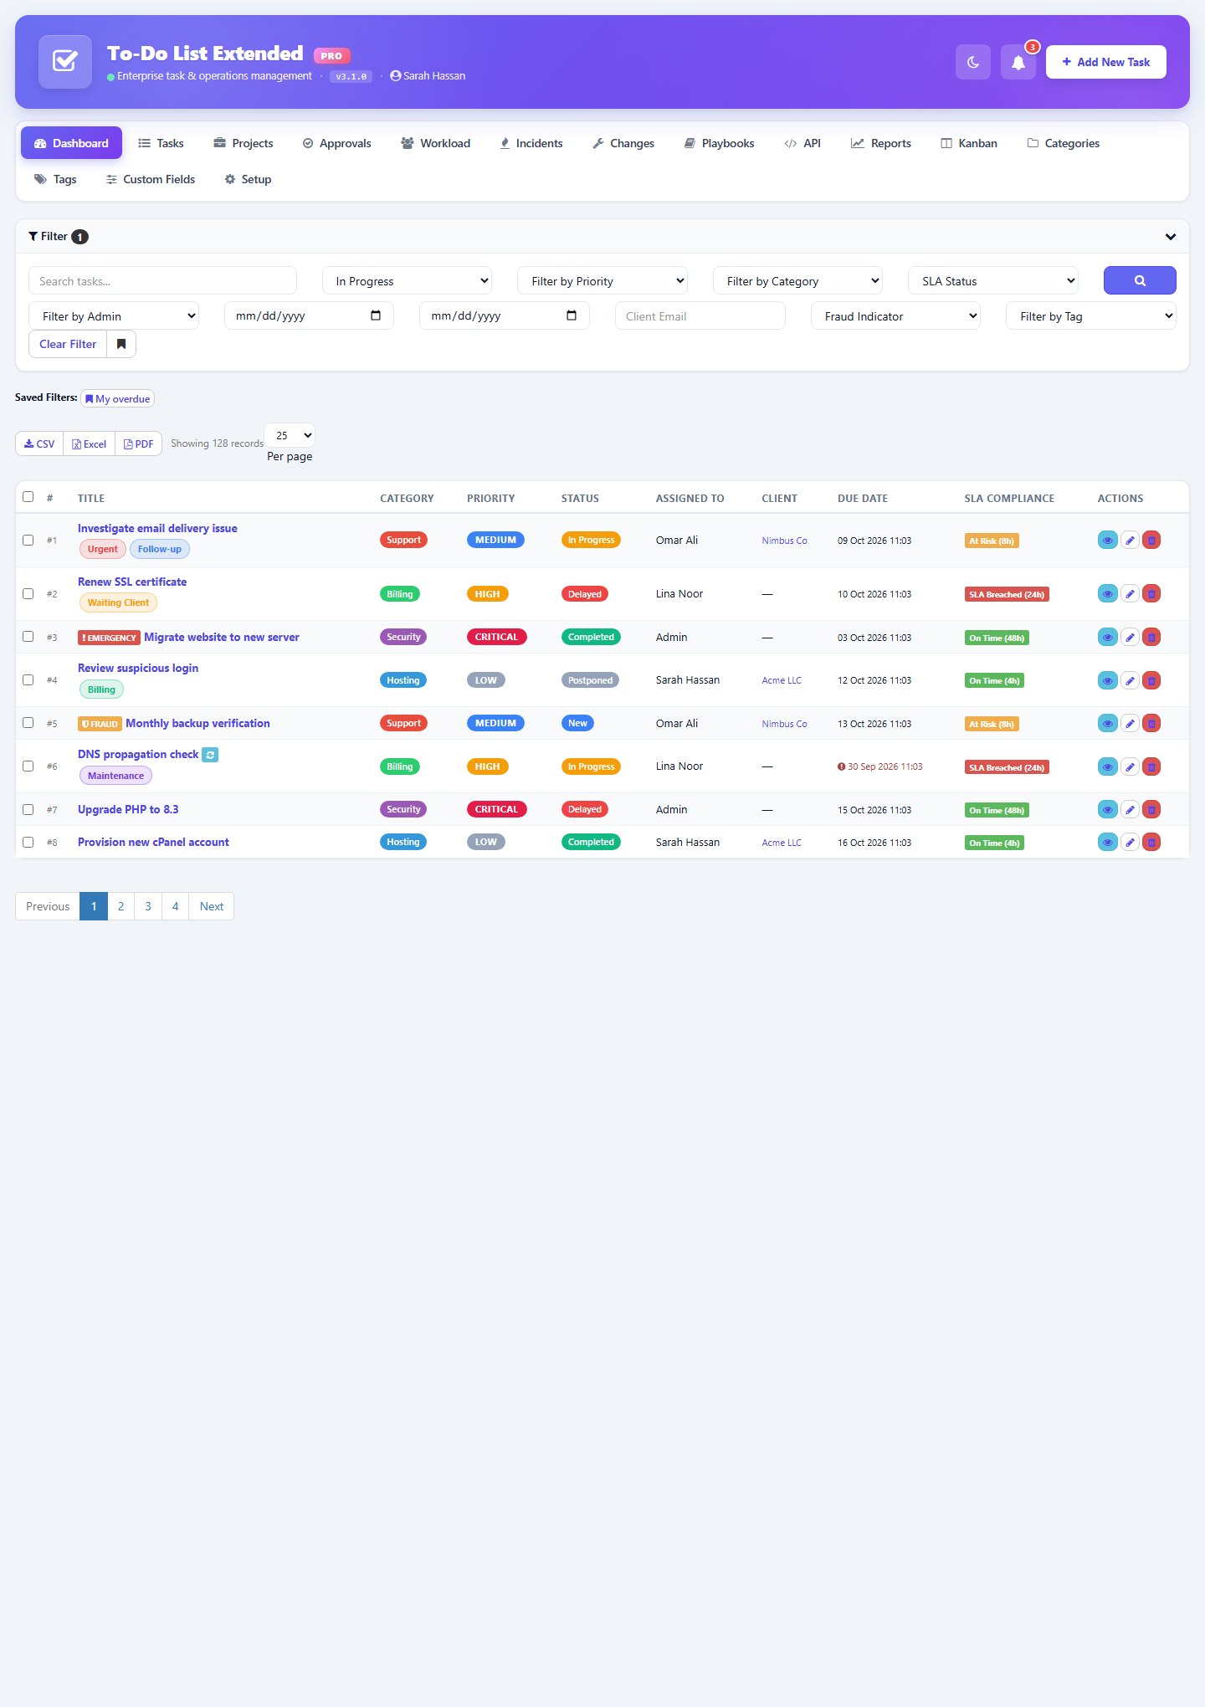This screenshot has height=1707, width=1205.
Task: Open the 'Upgrade PHP to 8.3' task link
Action: (x=128, y=809)
